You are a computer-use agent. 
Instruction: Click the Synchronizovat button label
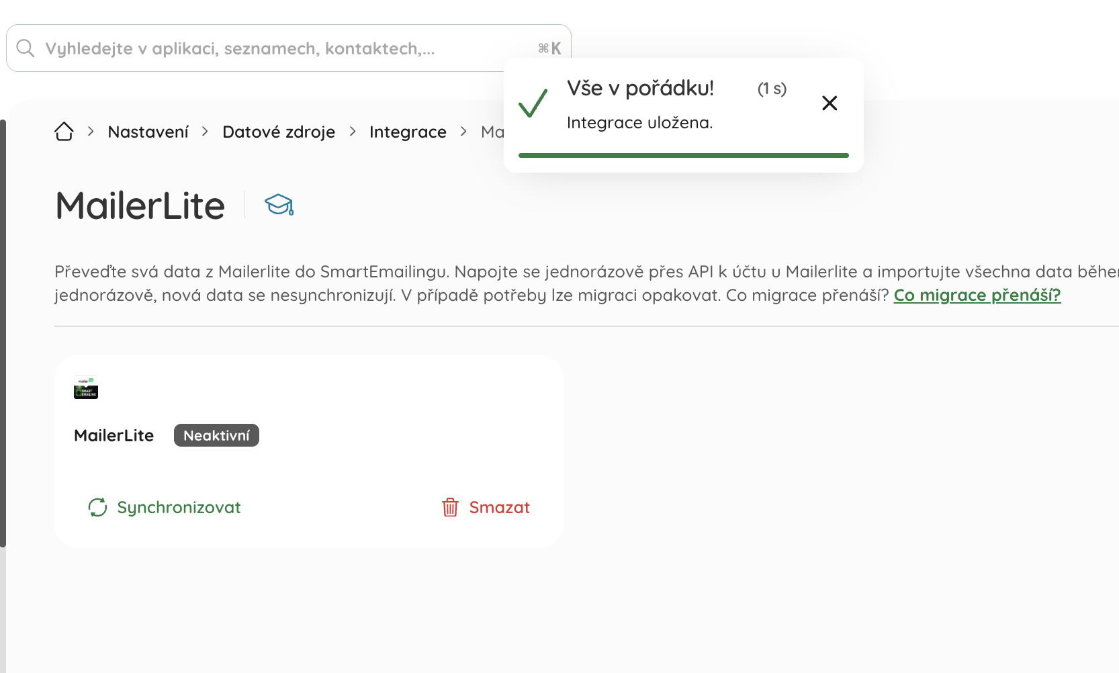coord(179,507)
